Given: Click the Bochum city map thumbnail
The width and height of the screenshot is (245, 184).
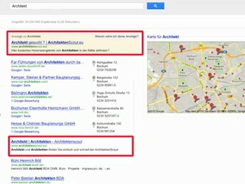Looking at the screenshot, I should 196,77.
